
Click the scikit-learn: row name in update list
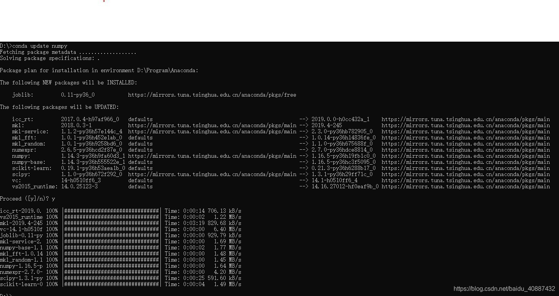click(32, 168)
